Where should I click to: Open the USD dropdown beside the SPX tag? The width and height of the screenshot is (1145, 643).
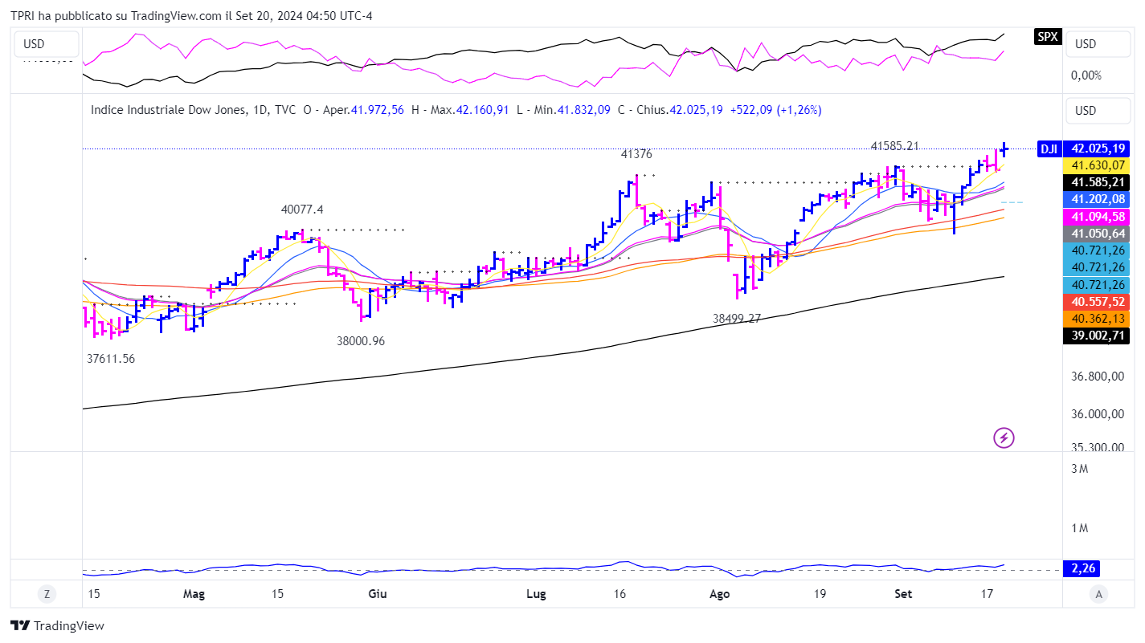tap(1097, 44)
